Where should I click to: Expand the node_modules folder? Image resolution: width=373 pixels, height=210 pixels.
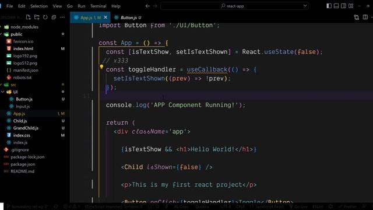(x=24, y=27)
